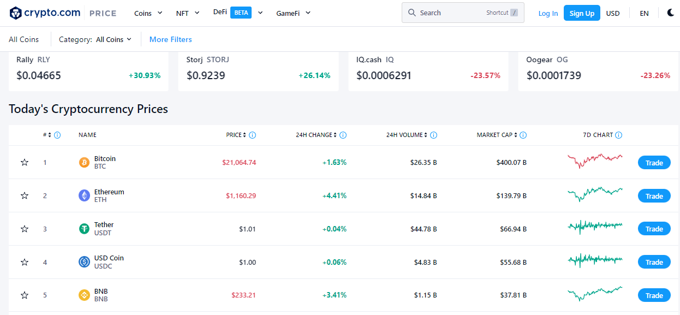Click the BNB coin icon

pyautogui.click(x=83, y=295)
